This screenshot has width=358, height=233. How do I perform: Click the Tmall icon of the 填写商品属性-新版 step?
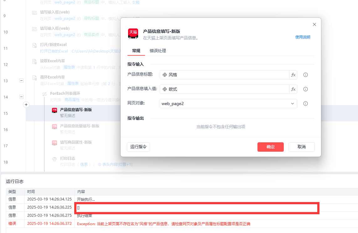(x=54, y=143)
